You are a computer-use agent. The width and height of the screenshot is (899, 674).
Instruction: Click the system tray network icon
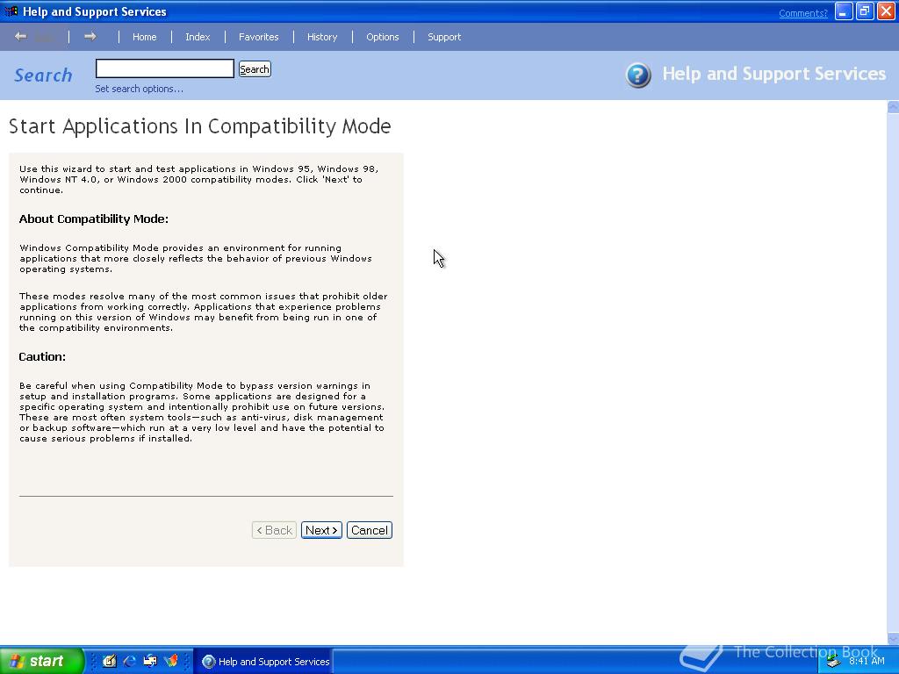click(x=834, y=662)
